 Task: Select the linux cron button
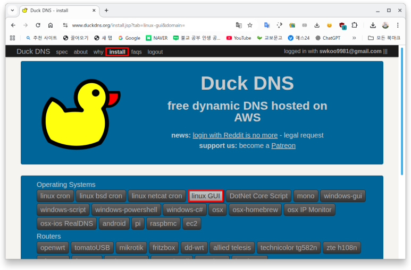[55, 196]
